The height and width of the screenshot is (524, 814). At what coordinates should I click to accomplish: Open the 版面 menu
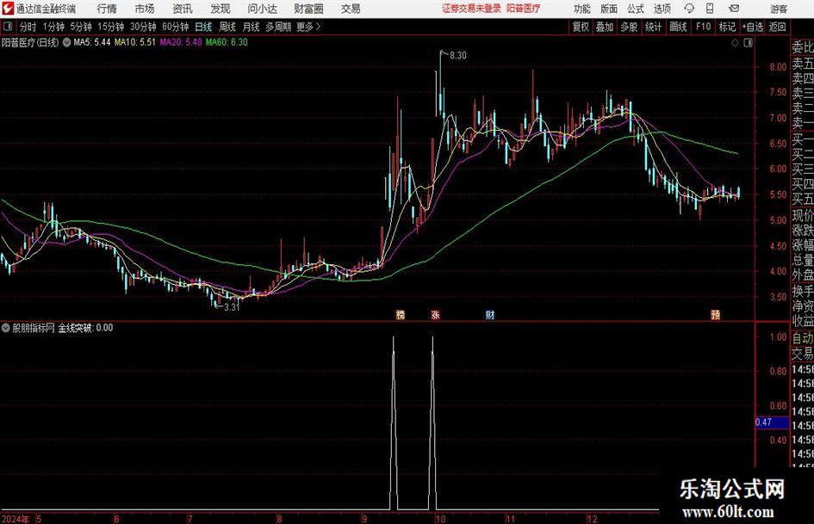tap(609, 9)
